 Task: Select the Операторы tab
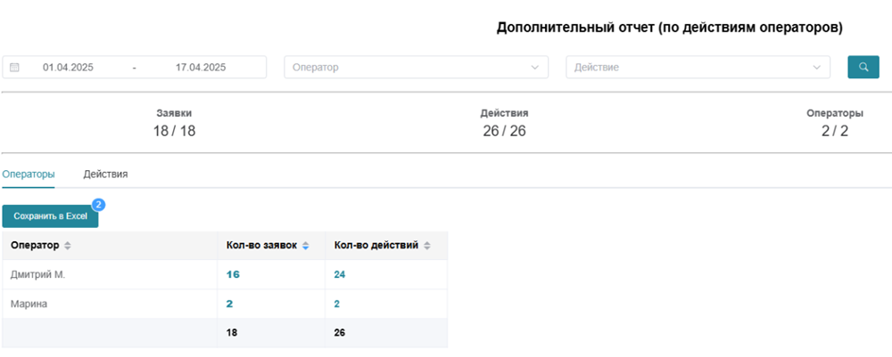29,174
